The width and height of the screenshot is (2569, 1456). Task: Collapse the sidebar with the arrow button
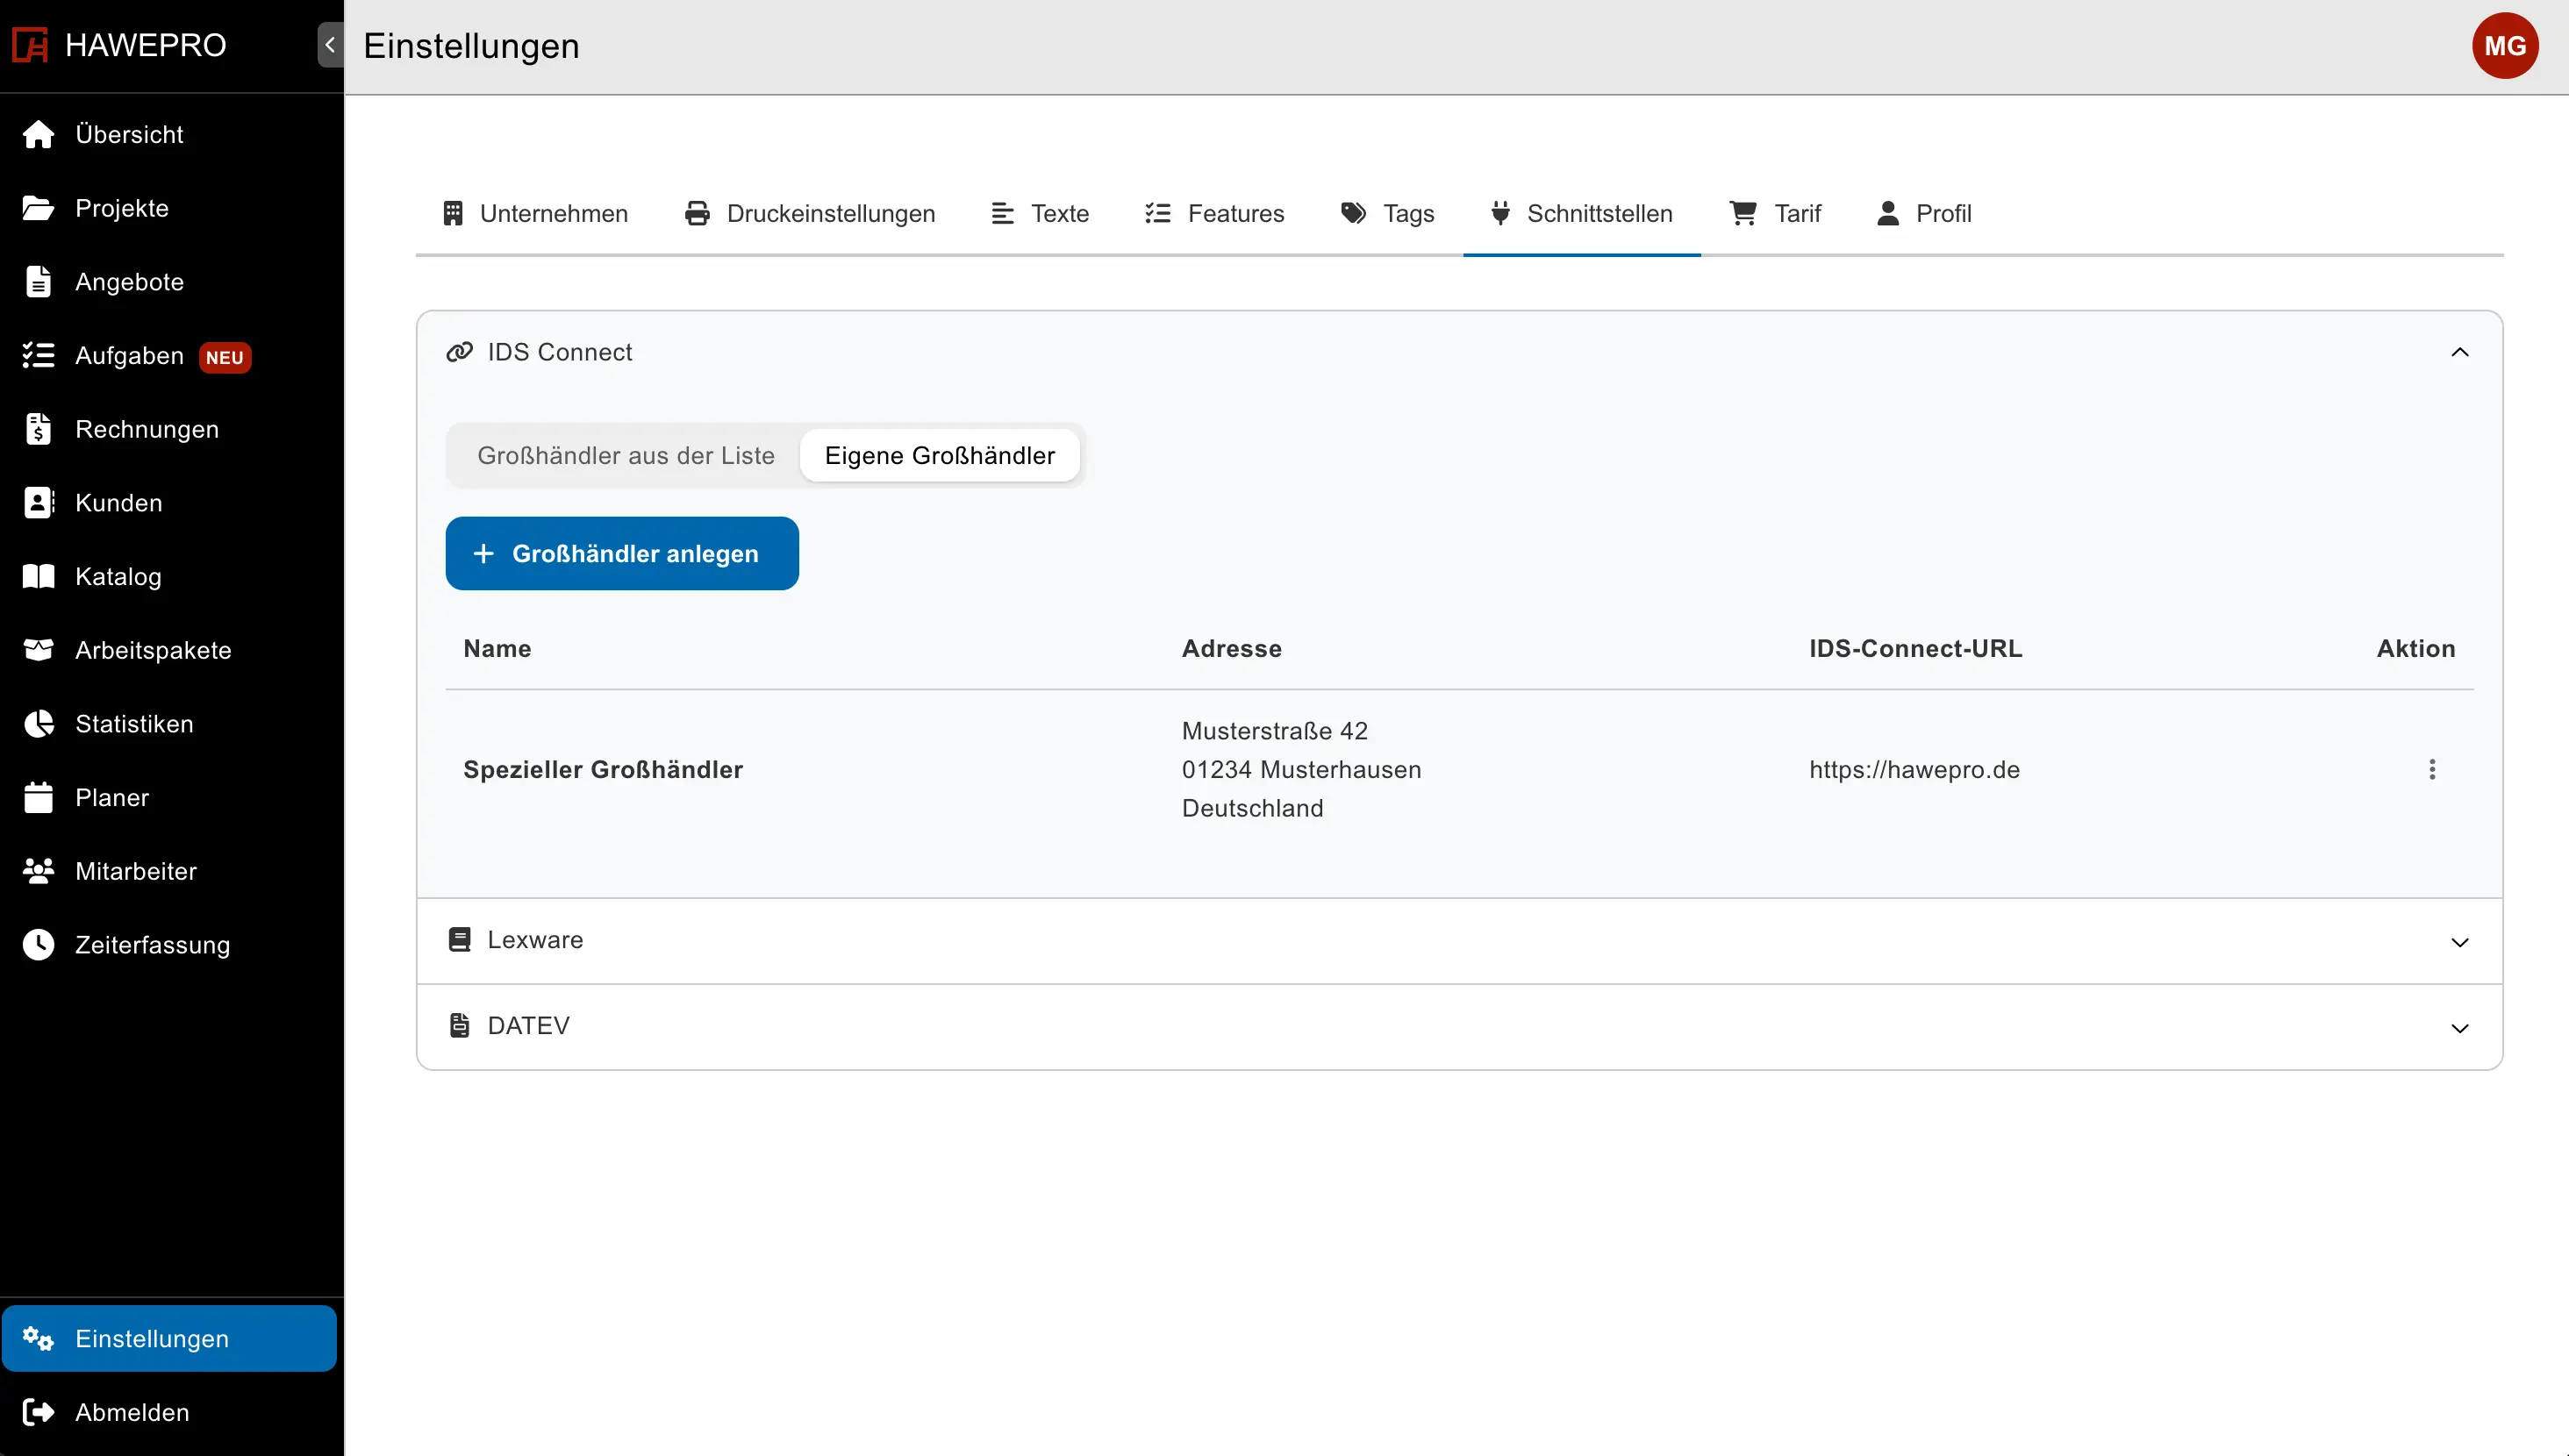click(330, 45)
